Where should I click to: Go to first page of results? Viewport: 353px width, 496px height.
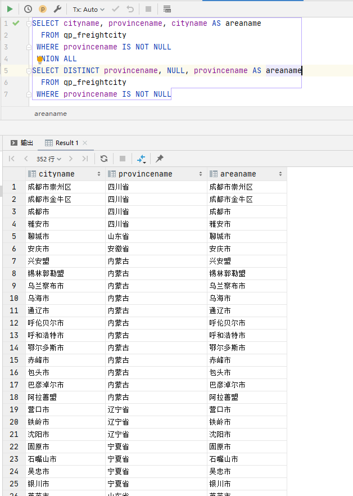coord(12,159)
